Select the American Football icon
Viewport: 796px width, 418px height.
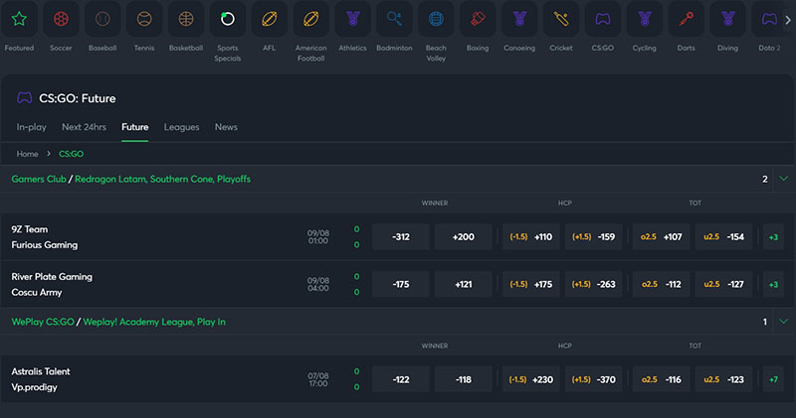coord(310,19)
